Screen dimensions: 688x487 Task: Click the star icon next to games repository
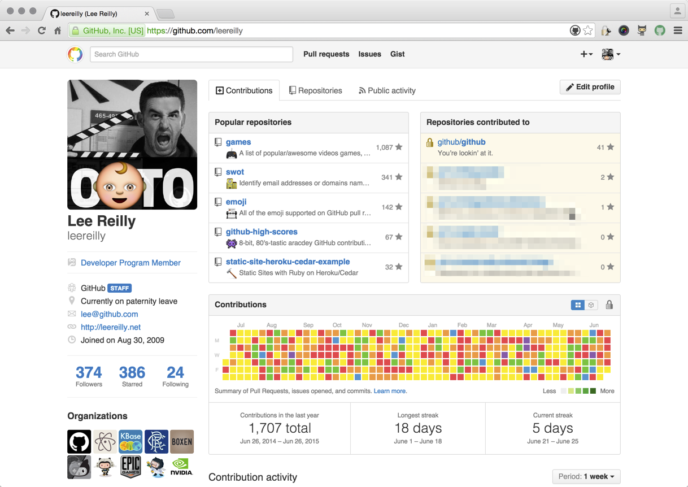[399, 147]
